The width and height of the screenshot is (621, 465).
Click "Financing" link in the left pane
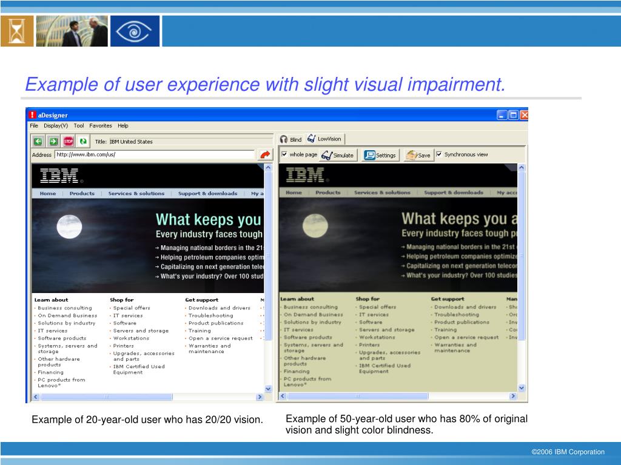50,372
